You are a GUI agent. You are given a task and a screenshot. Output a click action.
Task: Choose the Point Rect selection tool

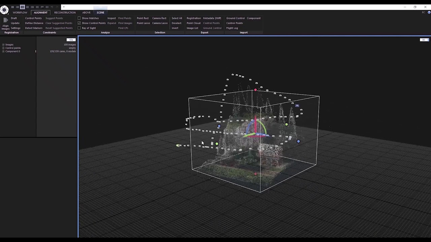coord(142,18)
